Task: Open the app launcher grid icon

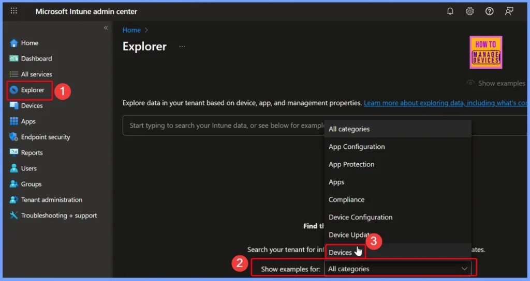Action: click(x=13, y=11)
